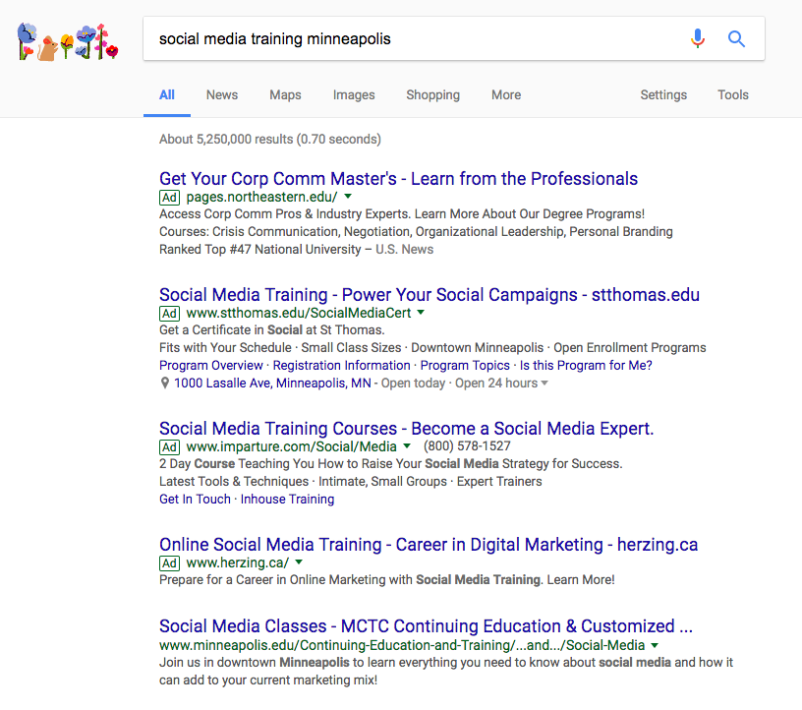Open the 1000 Lasalle Ave, Minneapolis address link
Viewport: 802px width, 710px height.
click(272, 383)
